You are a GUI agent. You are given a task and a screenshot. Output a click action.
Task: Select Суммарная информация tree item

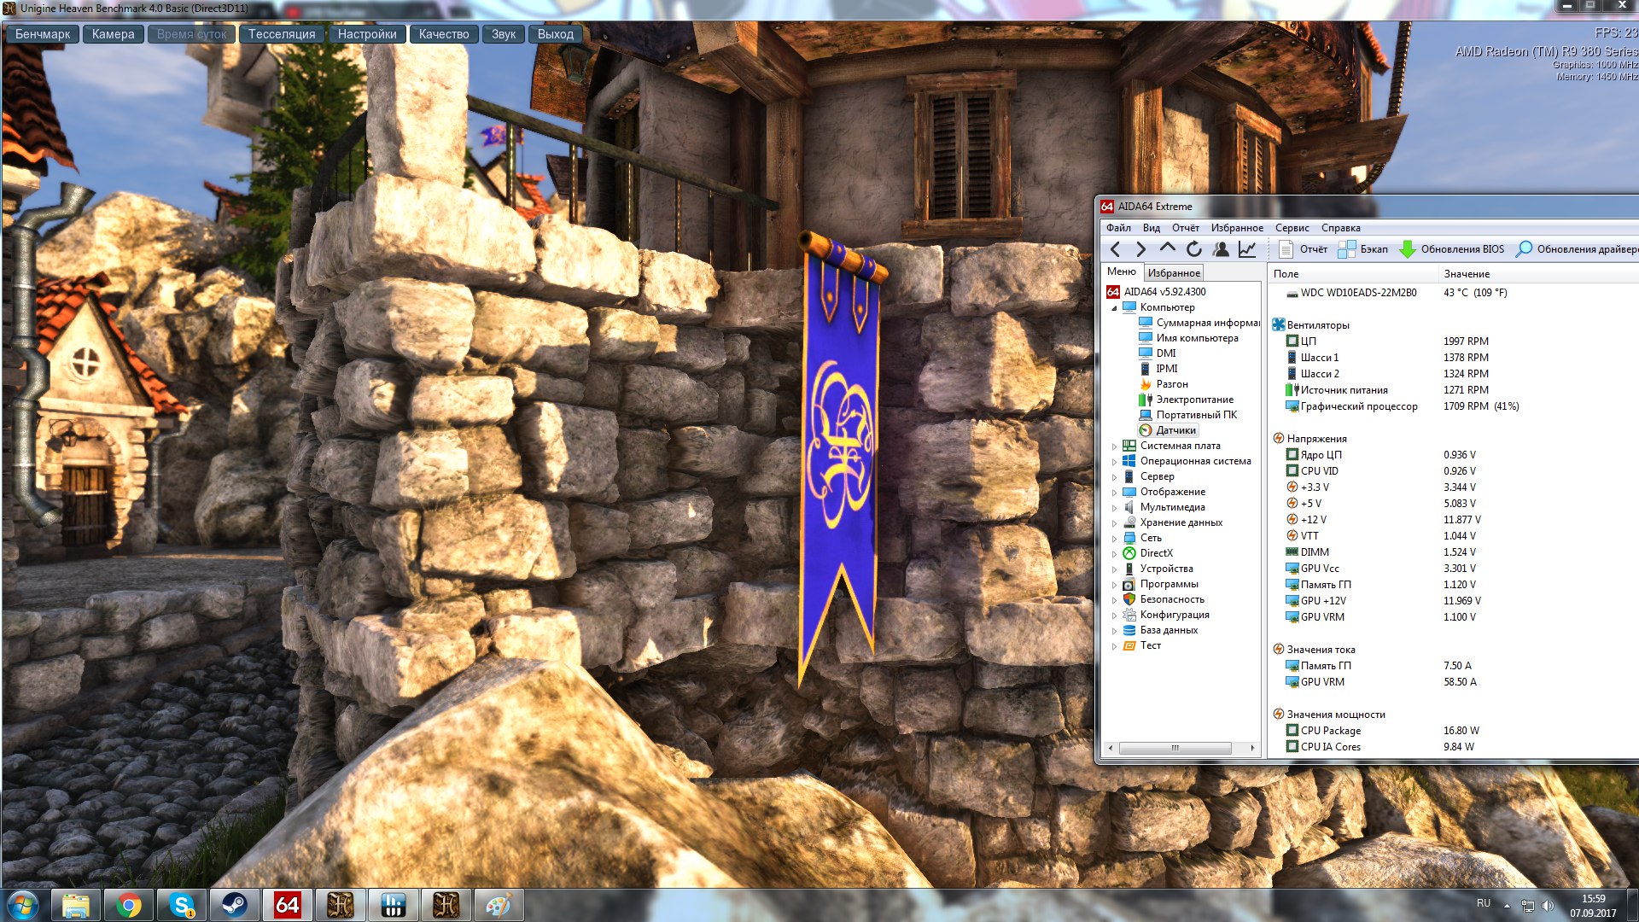[x=1199, y=323]
